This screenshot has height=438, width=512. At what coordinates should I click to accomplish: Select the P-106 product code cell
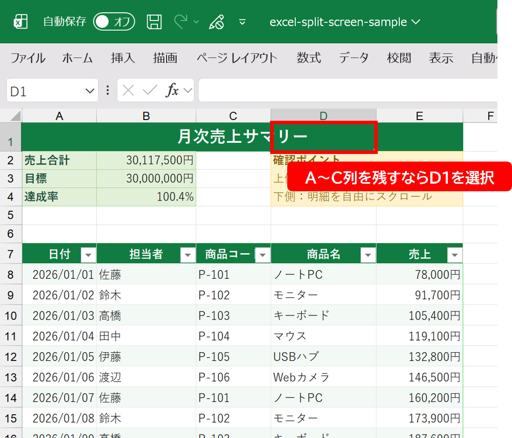(233, 377)
